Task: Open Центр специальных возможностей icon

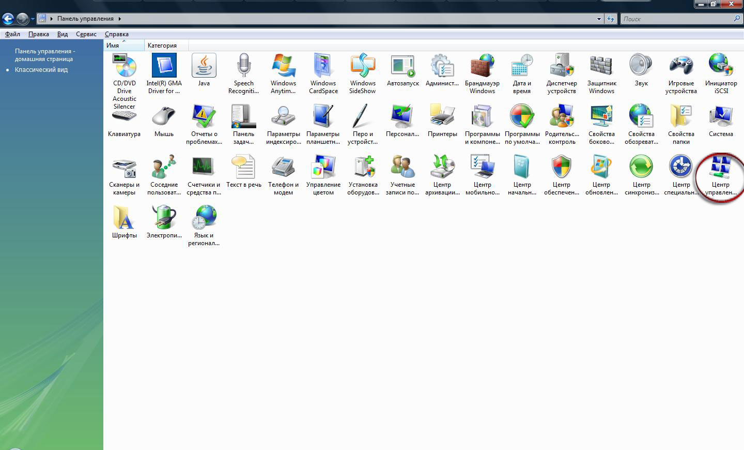Action: 681,167
